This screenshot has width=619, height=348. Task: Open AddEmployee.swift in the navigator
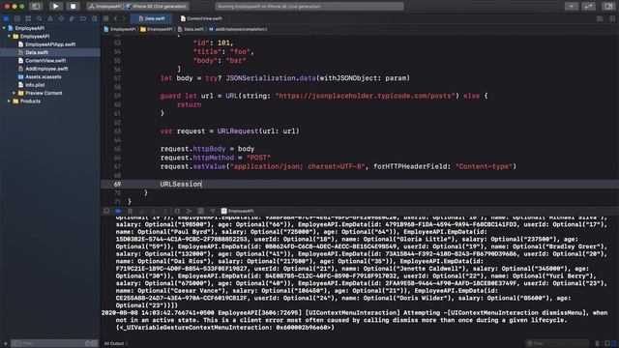(x=46, y=69)
